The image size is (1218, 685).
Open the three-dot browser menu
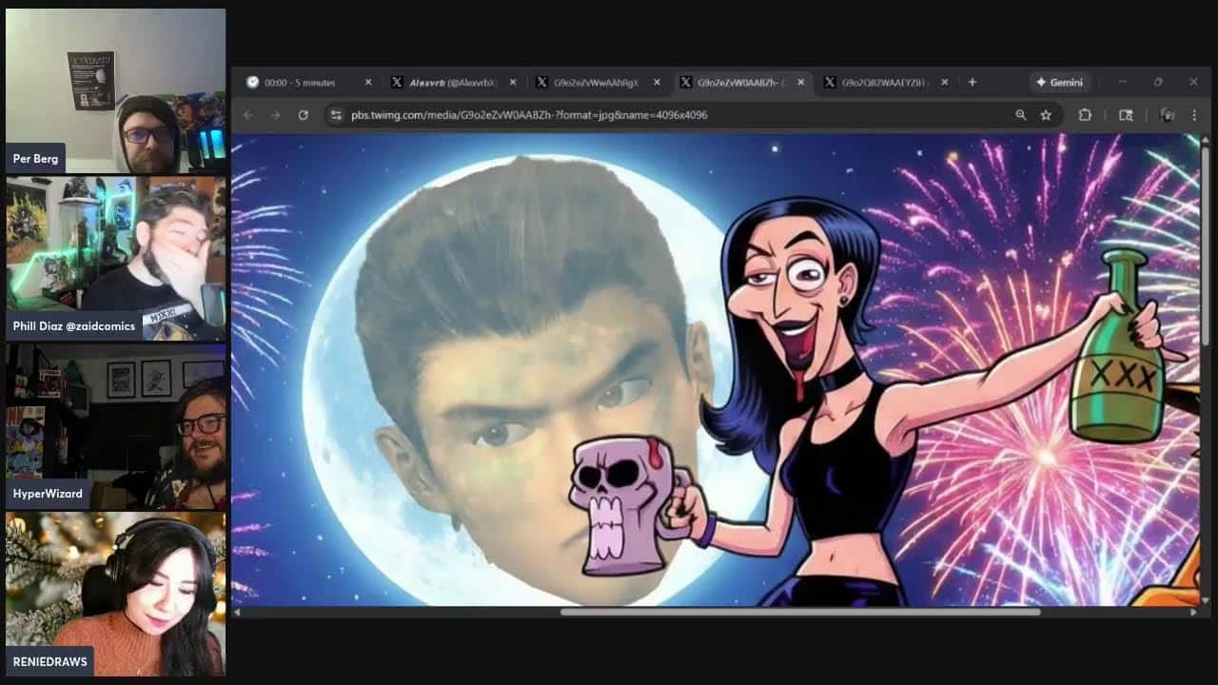pos(1194,115)
